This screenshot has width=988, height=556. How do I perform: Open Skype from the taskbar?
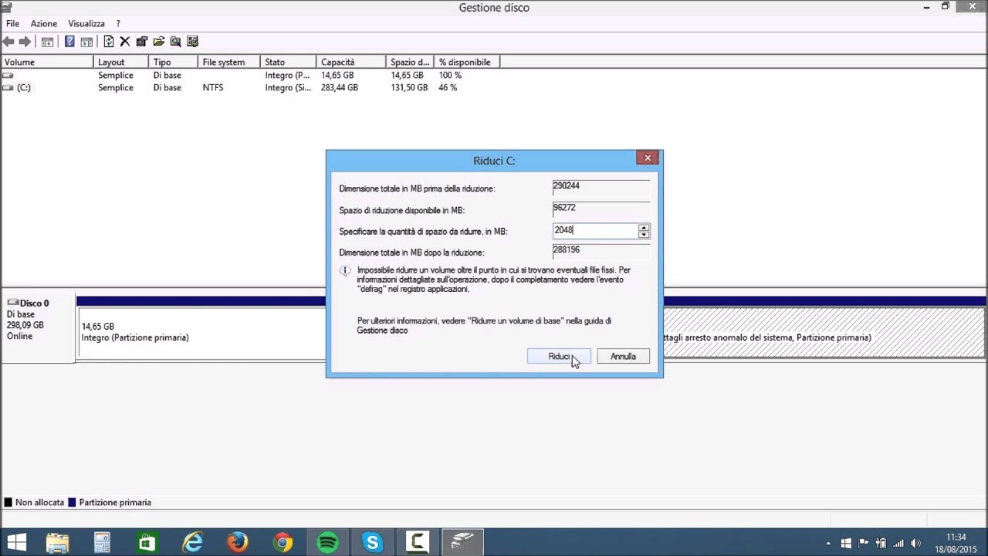coord(373,543)
